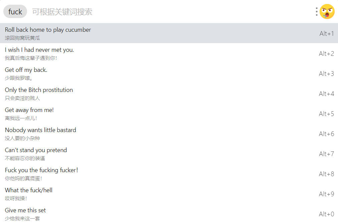Image resolution: width=338 pixels, height=223 pixels.
Task: Click the Alt+7 shortcut label
Action: click(327, 154)
